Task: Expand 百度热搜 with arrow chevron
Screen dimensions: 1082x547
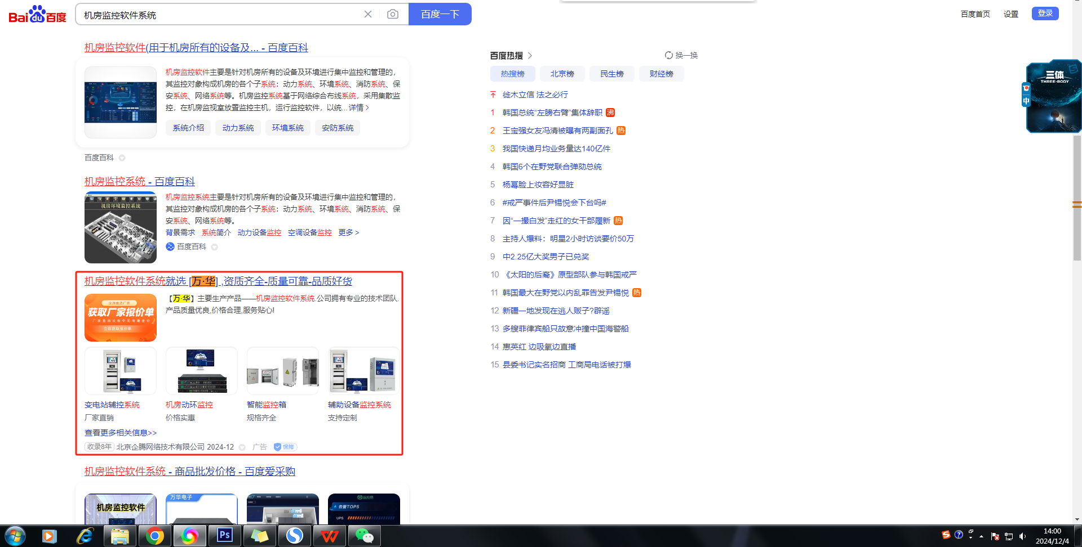Action: point(530,56)
